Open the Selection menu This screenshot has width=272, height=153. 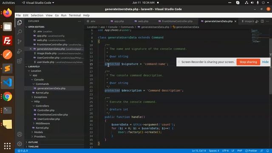click(37, 15)
